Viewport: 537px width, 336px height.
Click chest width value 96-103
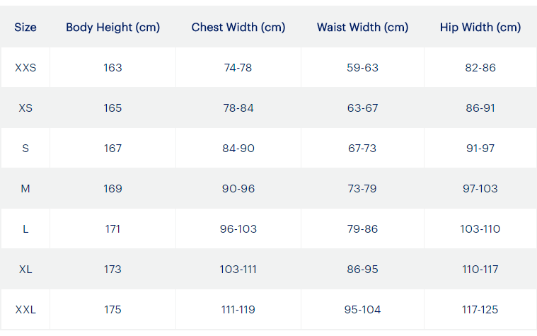(238, 228)
